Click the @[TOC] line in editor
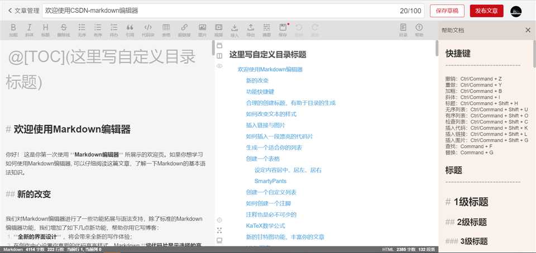This screenshot has width=536, height=253. pyautogui.click(x=101, y=69)
